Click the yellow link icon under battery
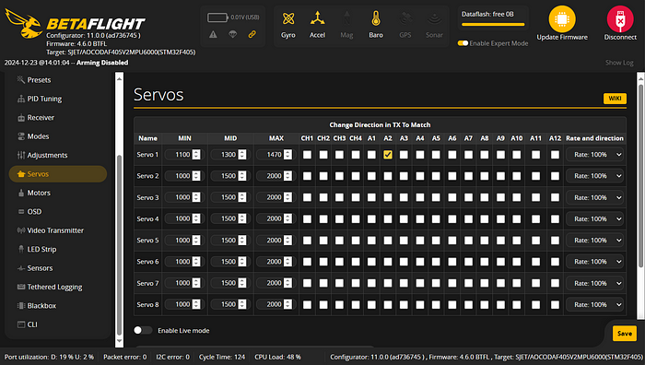Viewport: 645px width, 365px height. (x=252, y=35)
